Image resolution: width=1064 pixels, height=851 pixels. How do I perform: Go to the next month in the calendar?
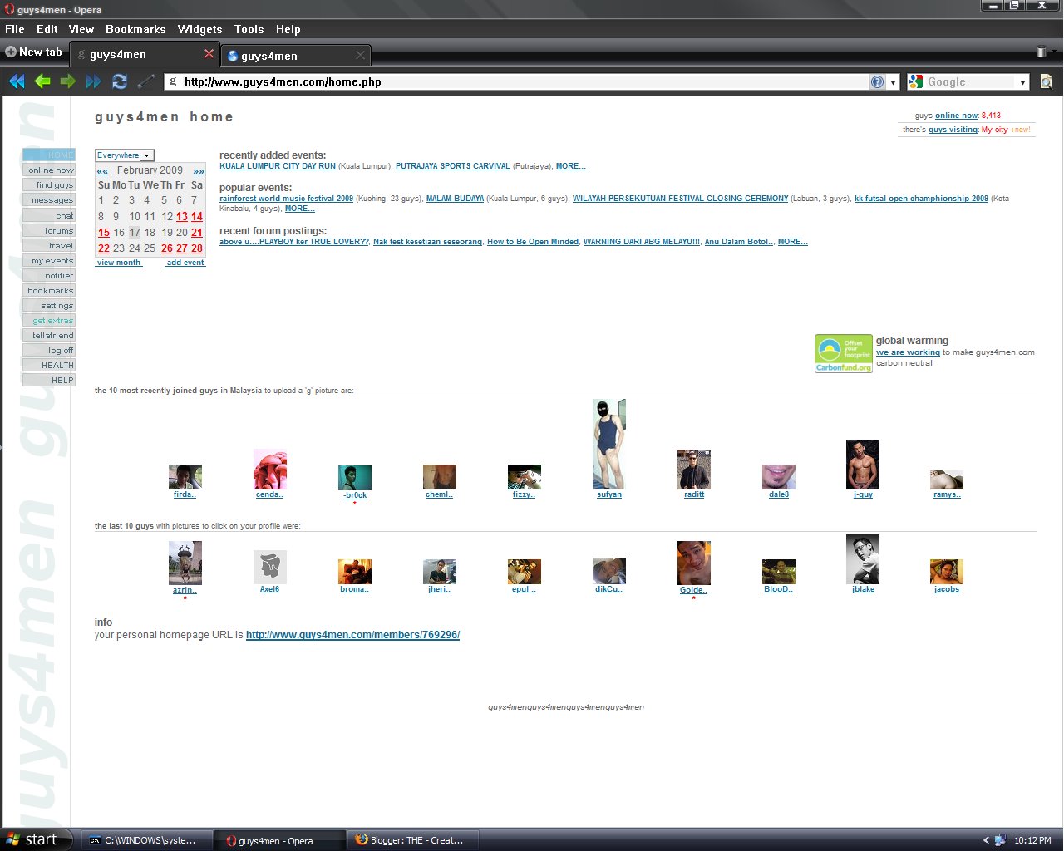[x=199, y=171]
